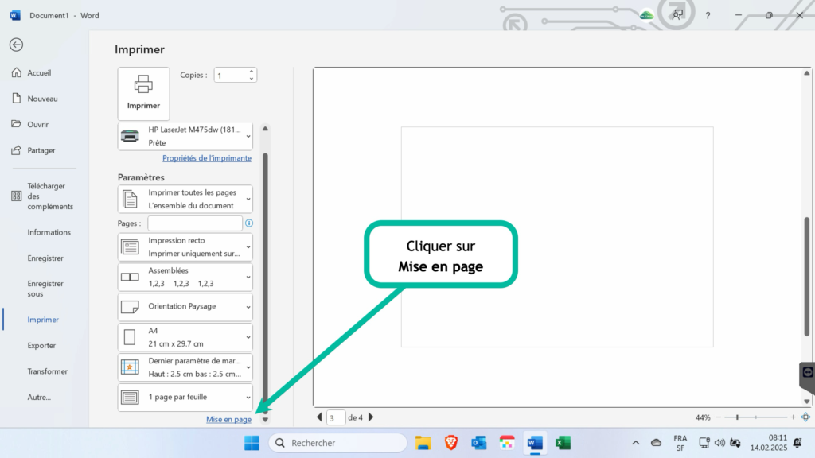The image size is (815, 458).
Task: Open Excel from the taskbar
Action: (563, 443)
